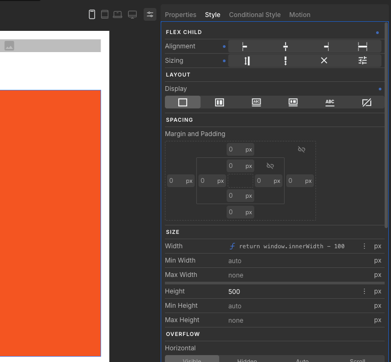The height and width of the screenshot is (362, 391).
Task: Click the settings sliders icon beside device icons
Action: (x=150, y=14)
